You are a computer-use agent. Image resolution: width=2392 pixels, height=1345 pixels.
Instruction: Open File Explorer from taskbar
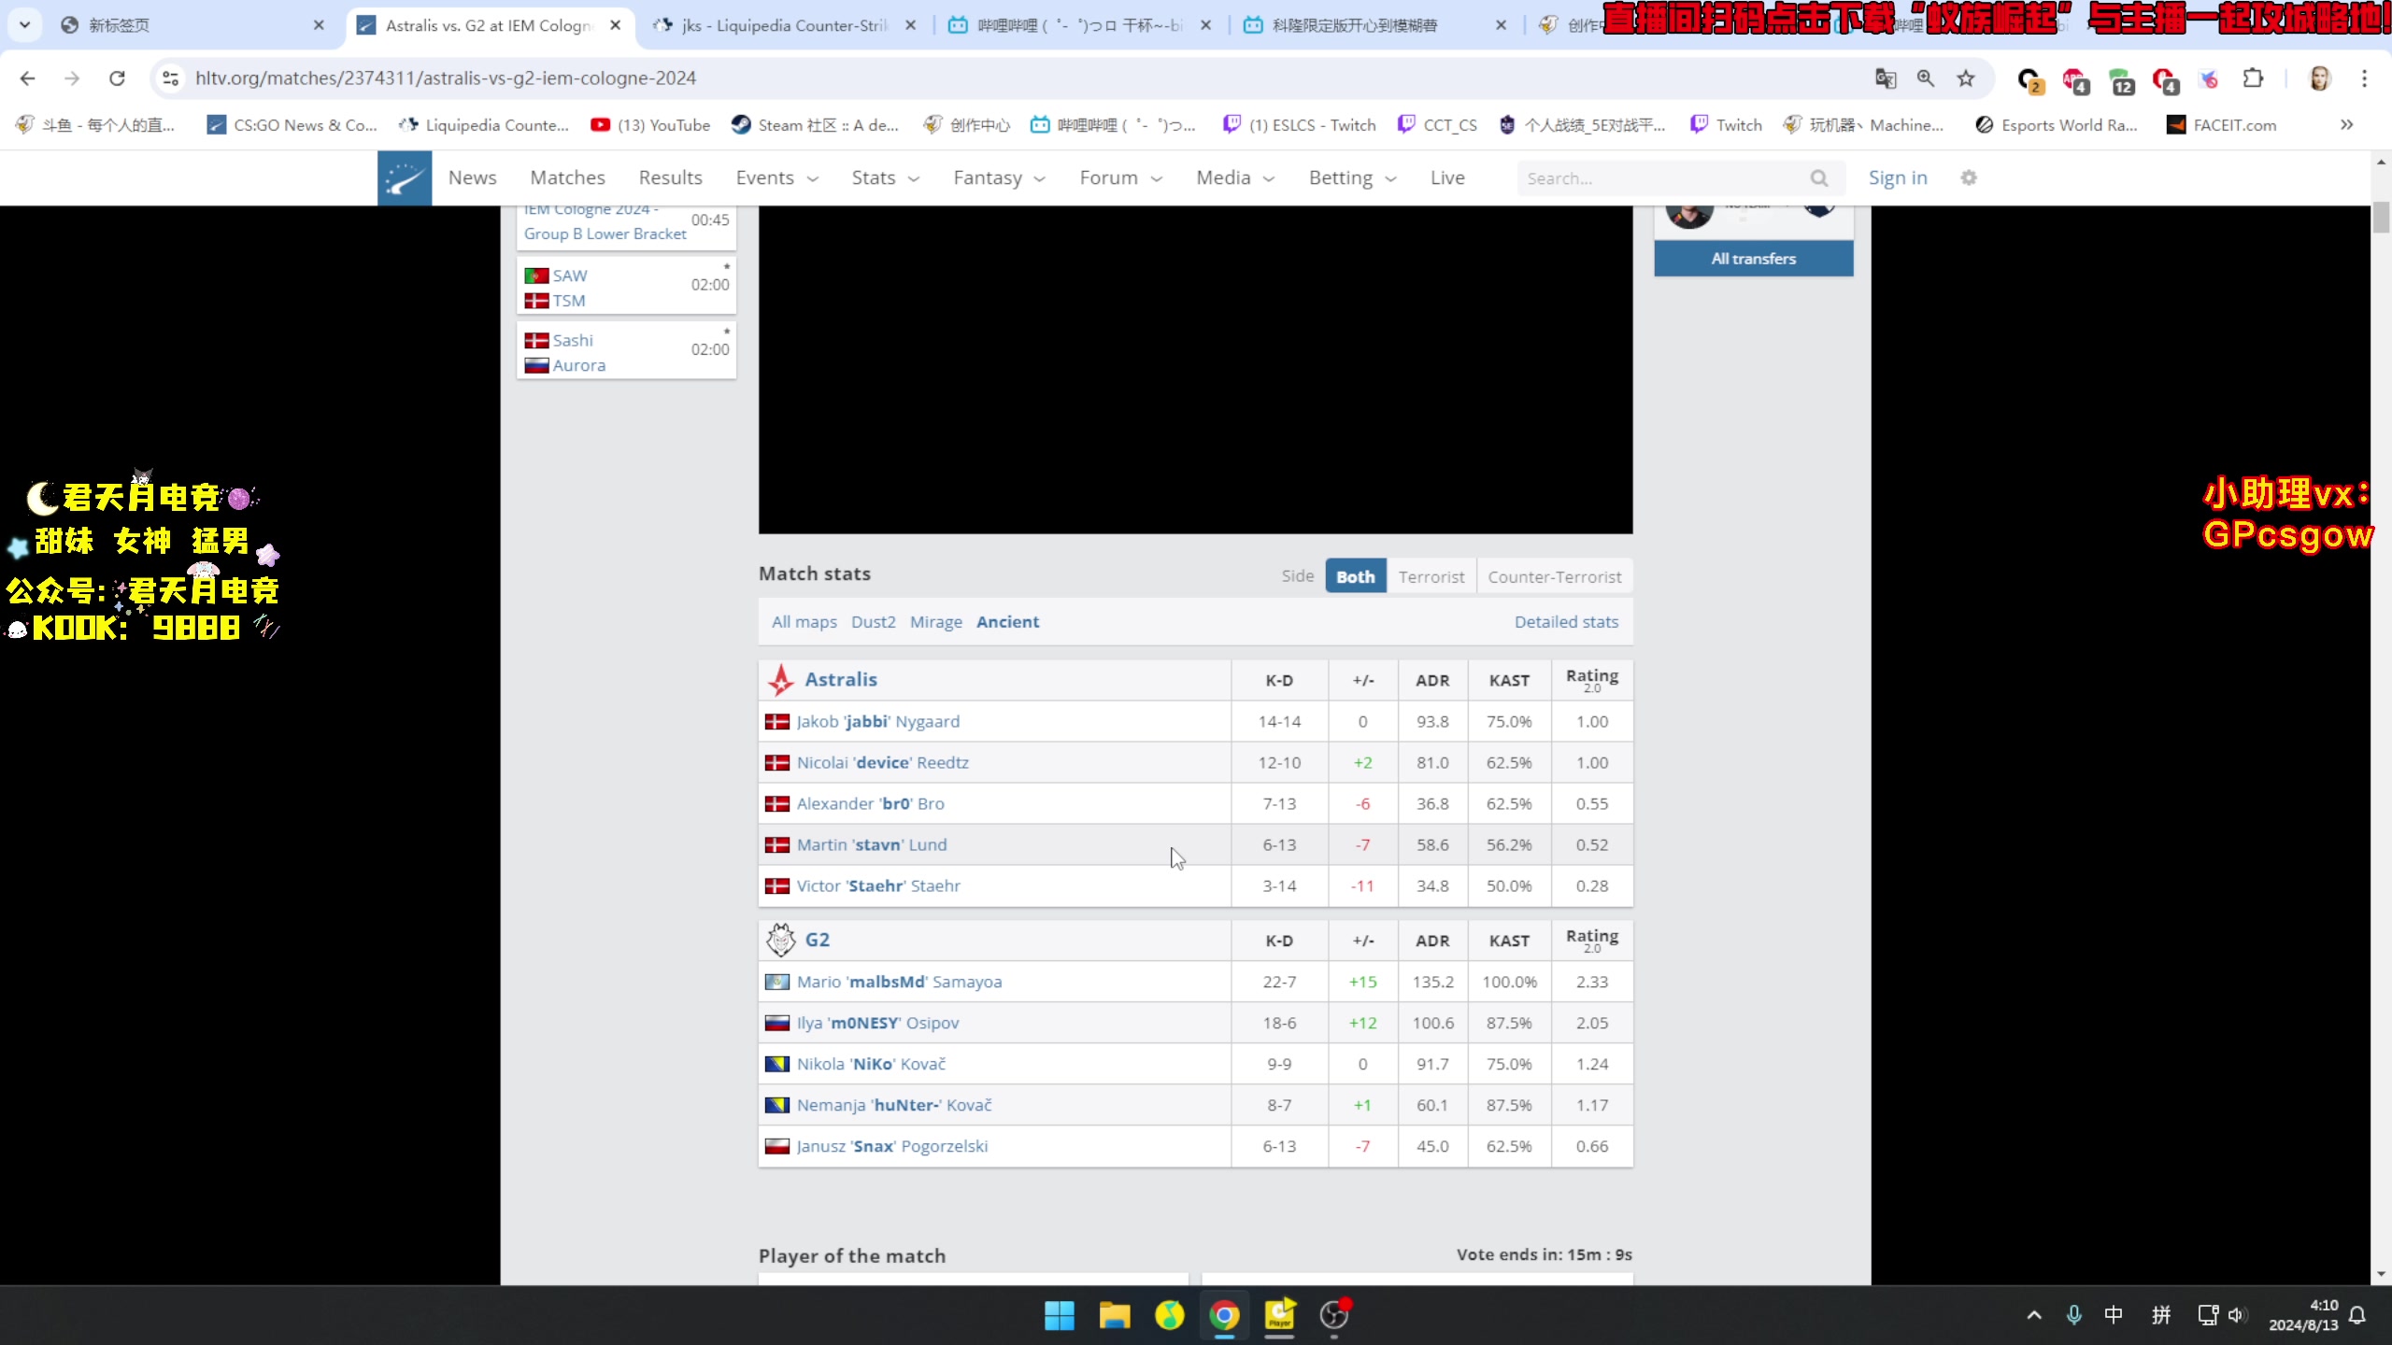tap(1114, 1315)
